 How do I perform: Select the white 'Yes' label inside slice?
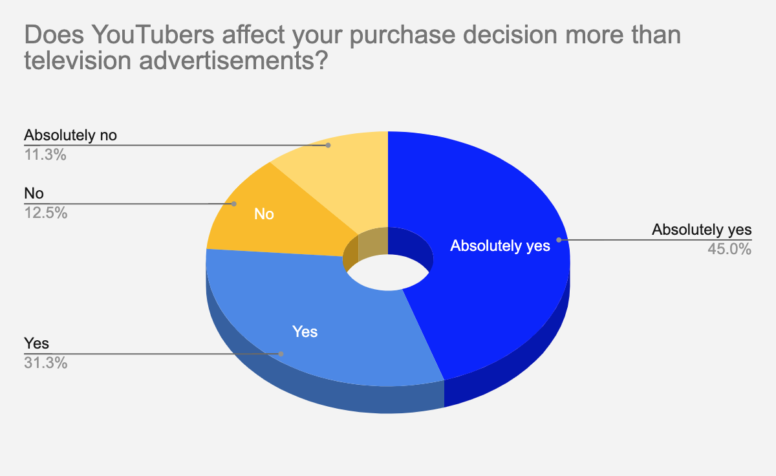click(305, 332)
